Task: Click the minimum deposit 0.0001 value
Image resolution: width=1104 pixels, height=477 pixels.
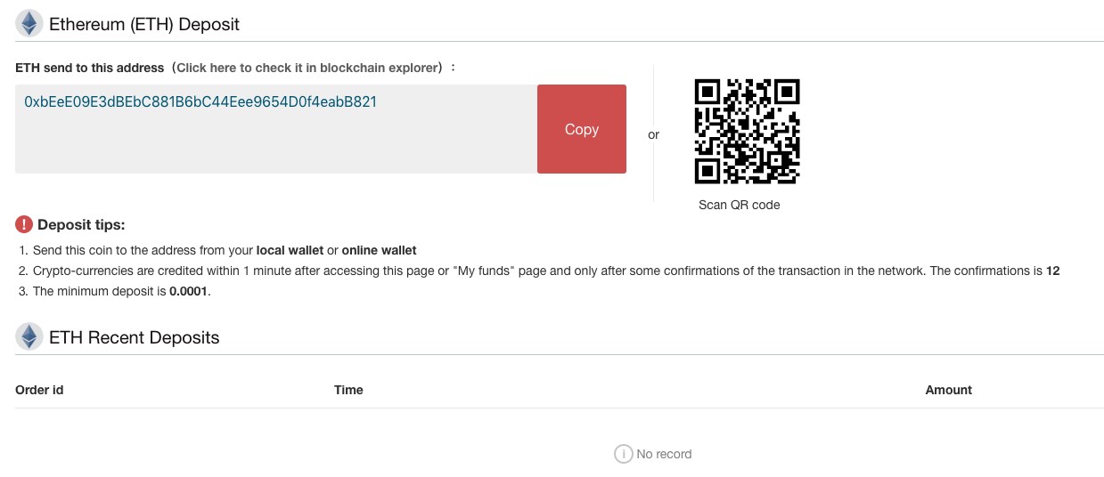Action: click(188, 291)
